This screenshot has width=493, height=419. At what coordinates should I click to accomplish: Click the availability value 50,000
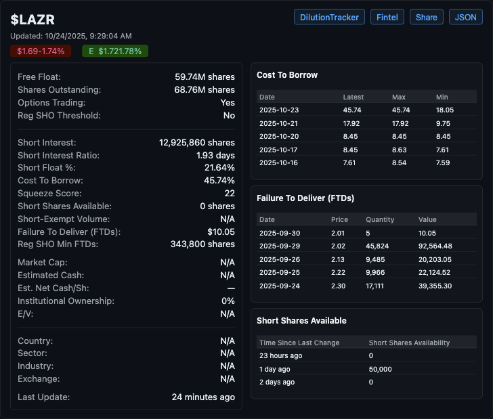[380, 369]
